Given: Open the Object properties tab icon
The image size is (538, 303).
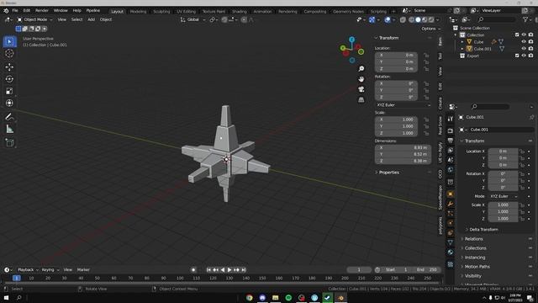Looking at the screenshot, I should tap(451, 194).
